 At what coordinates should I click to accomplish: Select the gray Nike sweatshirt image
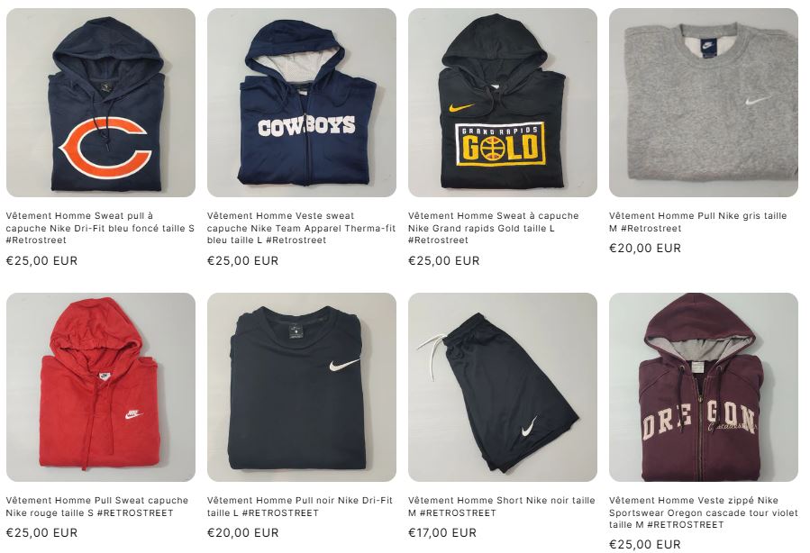[x=704, y=103]
